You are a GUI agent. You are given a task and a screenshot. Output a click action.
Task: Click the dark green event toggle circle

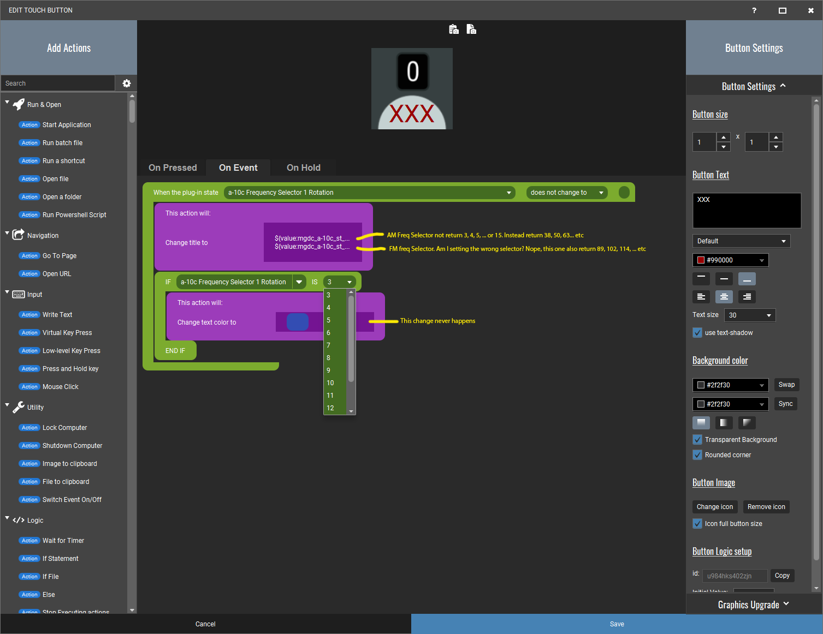(x=624, y=192)
